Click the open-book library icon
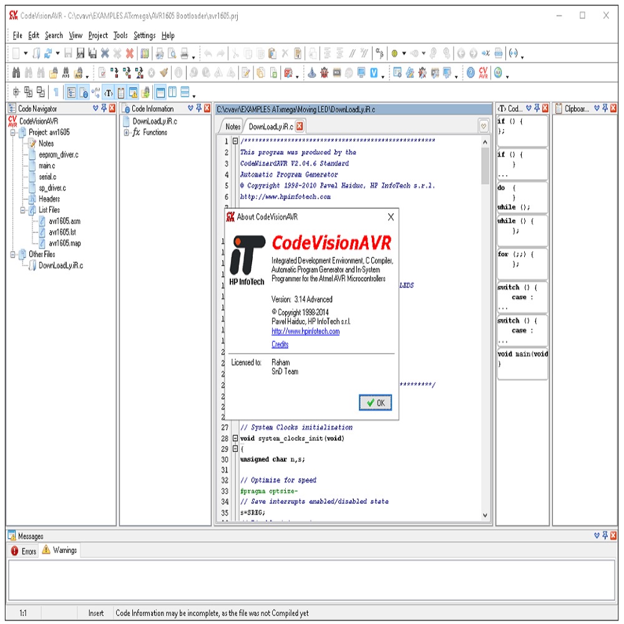This screenshot has width=624, height=624. tap(145, 53)
